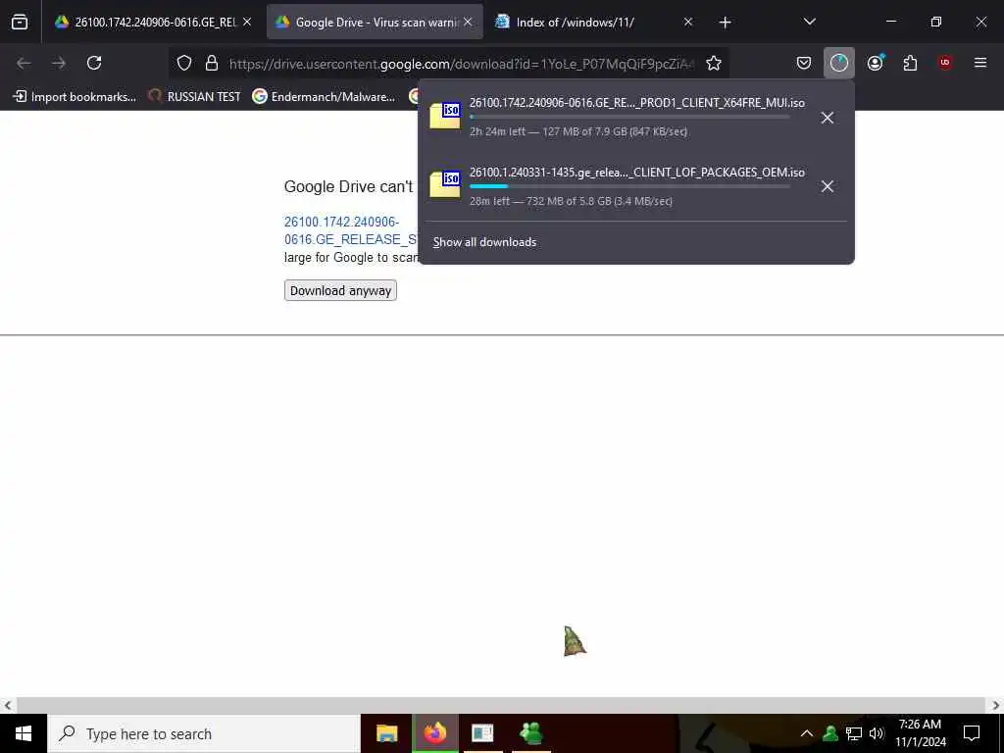Open the Firefox hamburger menu
The image size is (1004, 753).
(x=980, y=63)
